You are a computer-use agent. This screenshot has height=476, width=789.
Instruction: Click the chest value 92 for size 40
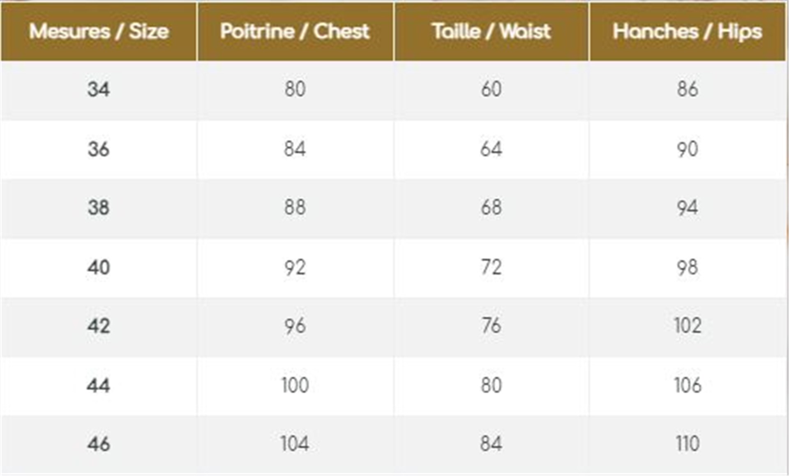click(295, 267)
